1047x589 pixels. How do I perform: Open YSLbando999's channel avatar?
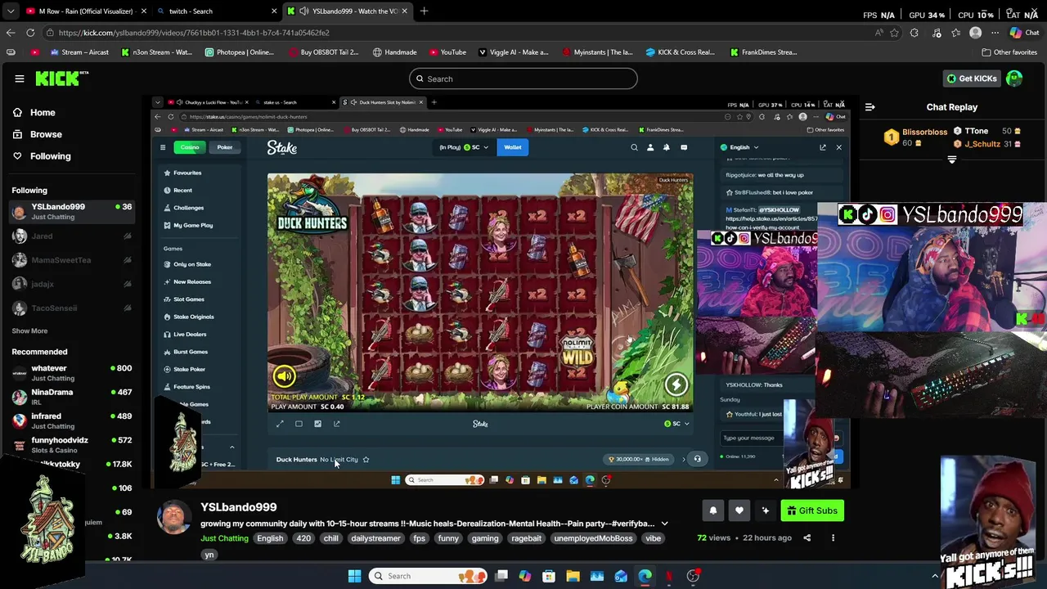tap(173, 519)
